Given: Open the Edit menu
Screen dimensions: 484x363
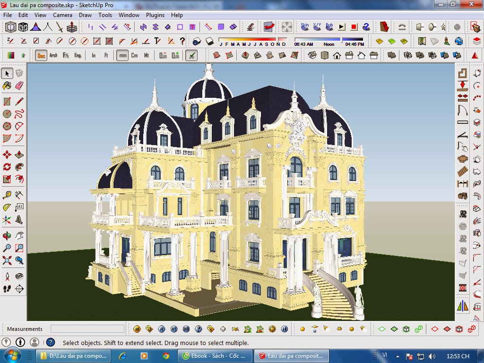Looking at the screenshot, I should point(23,15).
